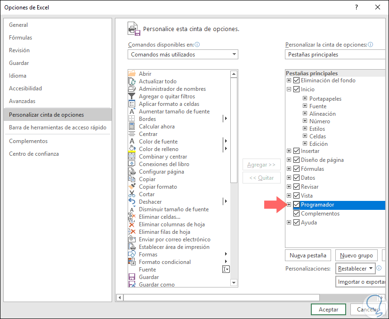Collapse the Inicio tree node

289,89
